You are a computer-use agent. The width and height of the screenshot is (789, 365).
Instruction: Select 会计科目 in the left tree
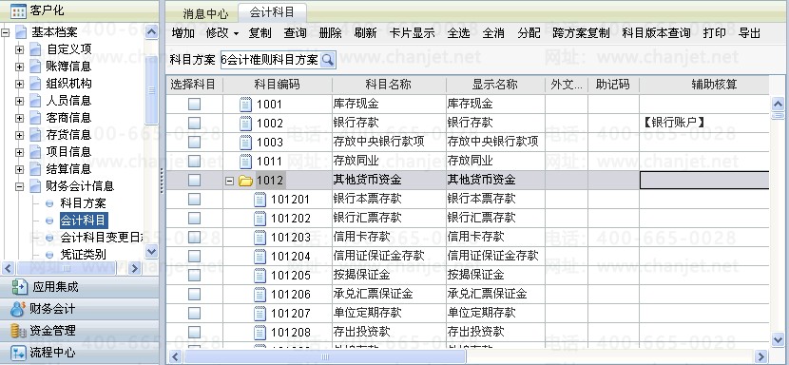click(83, 221)
